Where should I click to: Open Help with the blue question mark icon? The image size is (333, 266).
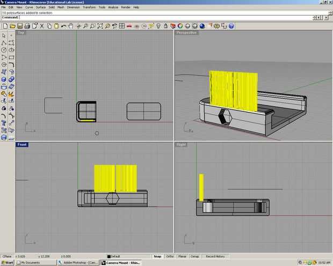click(x=231, y=26)
